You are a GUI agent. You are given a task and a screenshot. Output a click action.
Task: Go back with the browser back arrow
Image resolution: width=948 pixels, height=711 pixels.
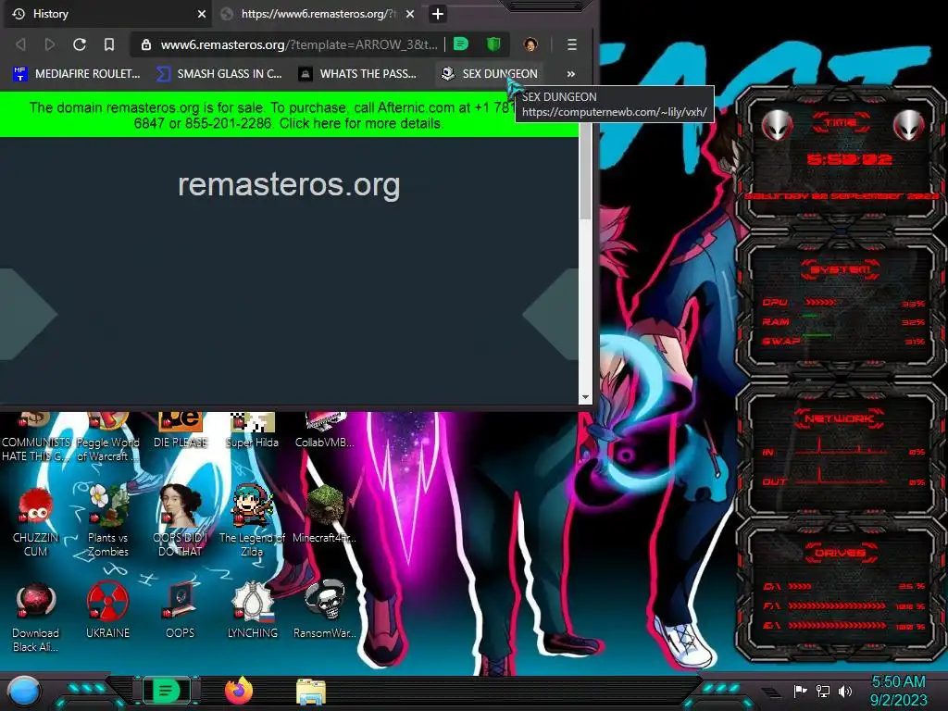click(x=20, y=44)
